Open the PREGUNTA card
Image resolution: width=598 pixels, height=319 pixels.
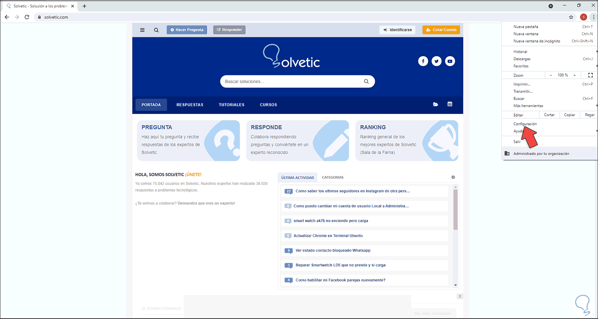pyautogui.click(x=188, y=141)
